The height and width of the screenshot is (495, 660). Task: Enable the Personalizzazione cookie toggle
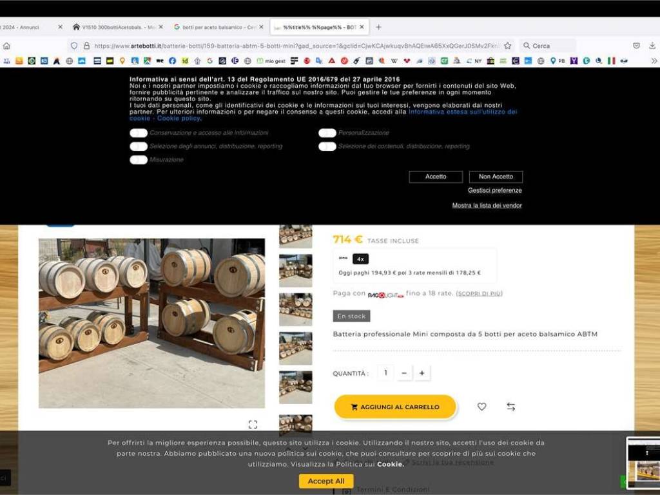click(x=326, y=132)
